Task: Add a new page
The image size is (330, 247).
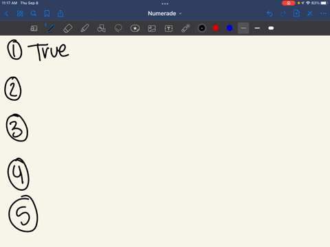Action: click(296, 14)
